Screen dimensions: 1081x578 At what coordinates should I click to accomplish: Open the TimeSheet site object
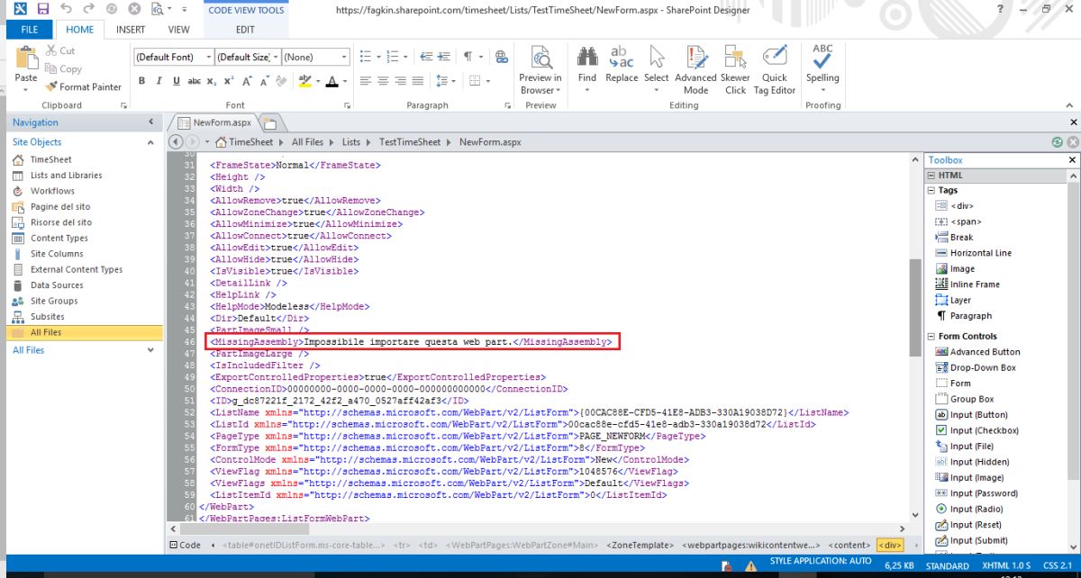(51, 159)
